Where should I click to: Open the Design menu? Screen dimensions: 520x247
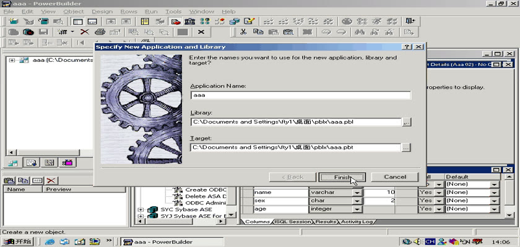[102, 12]
